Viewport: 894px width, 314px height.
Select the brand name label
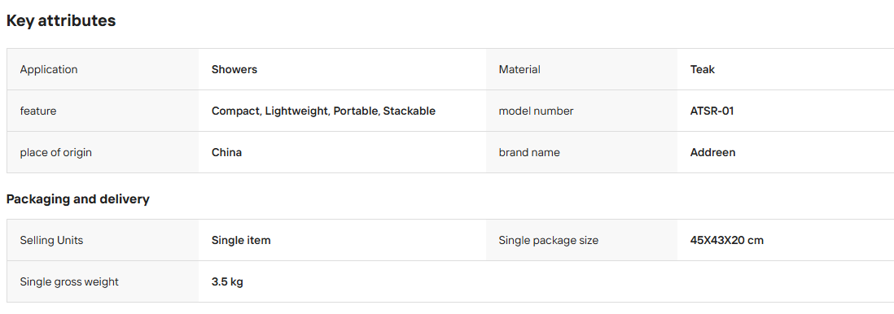pyautogui.click(x=529, y=153)
